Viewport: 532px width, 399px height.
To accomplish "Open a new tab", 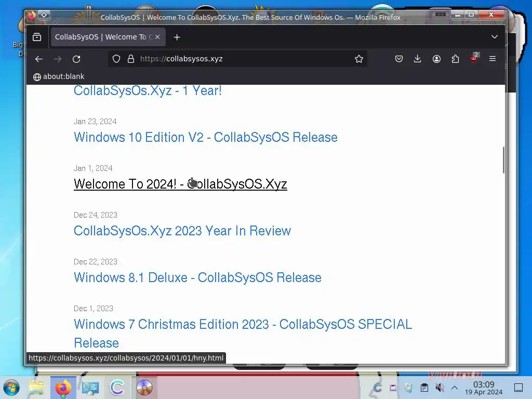I will (x=177, y=37).
